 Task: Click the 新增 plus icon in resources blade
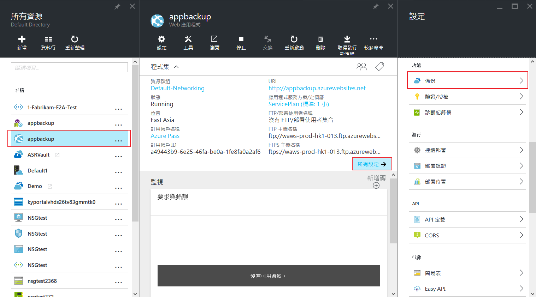(22, 39)
